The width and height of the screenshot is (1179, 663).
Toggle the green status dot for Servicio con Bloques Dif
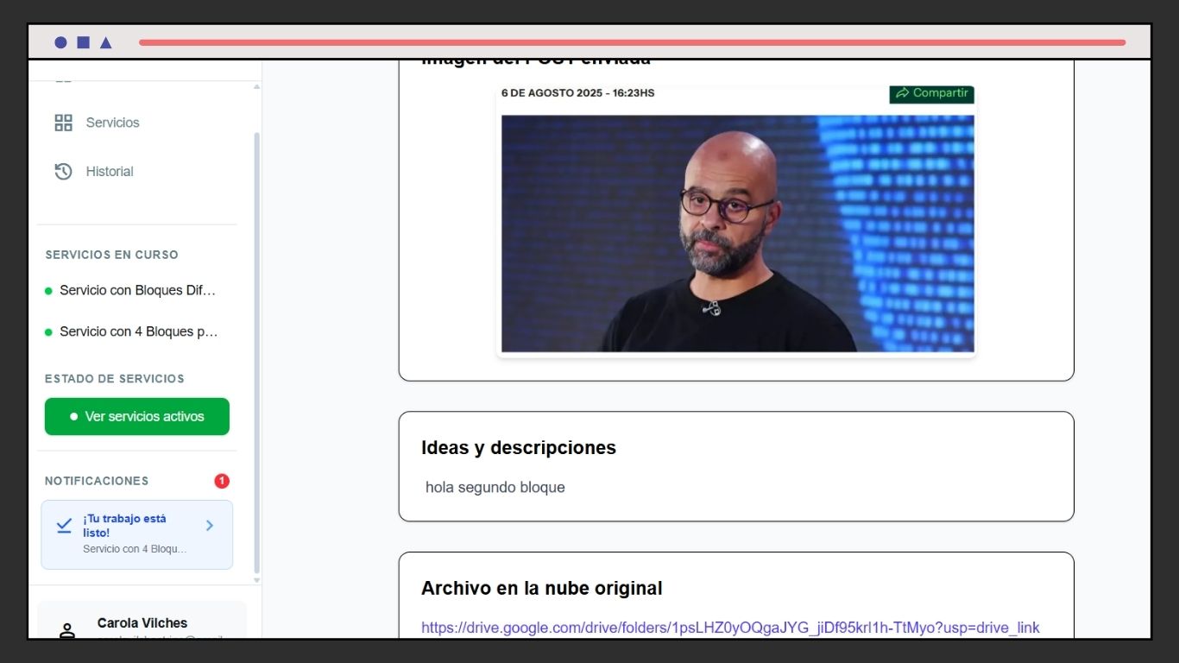click(49, 290)
